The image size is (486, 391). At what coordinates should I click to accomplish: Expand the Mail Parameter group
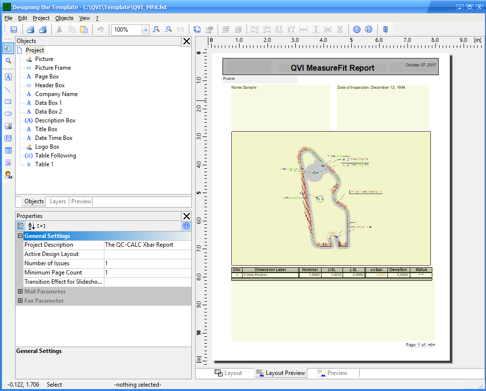20,292
